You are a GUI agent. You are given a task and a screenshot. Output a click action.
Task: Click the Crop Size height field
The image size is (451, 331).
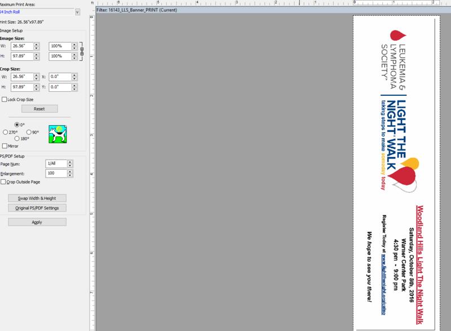pyautogui.click(x=22, y=87)
